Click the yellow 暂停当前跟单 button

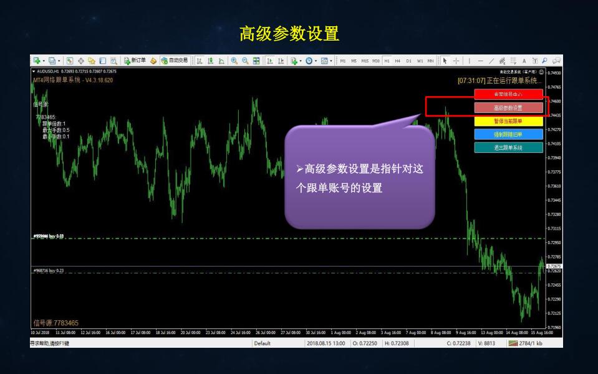[x=508, y=121]
